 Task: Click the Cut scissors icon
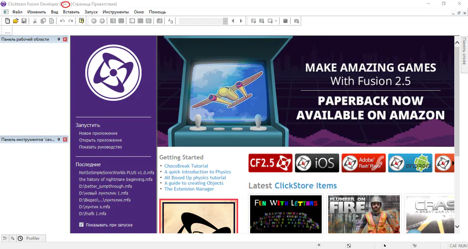tap(35, 21)
